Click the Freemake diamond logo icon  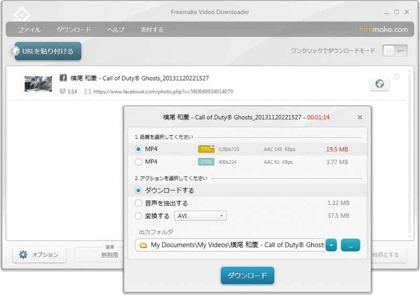coord(22,14)
